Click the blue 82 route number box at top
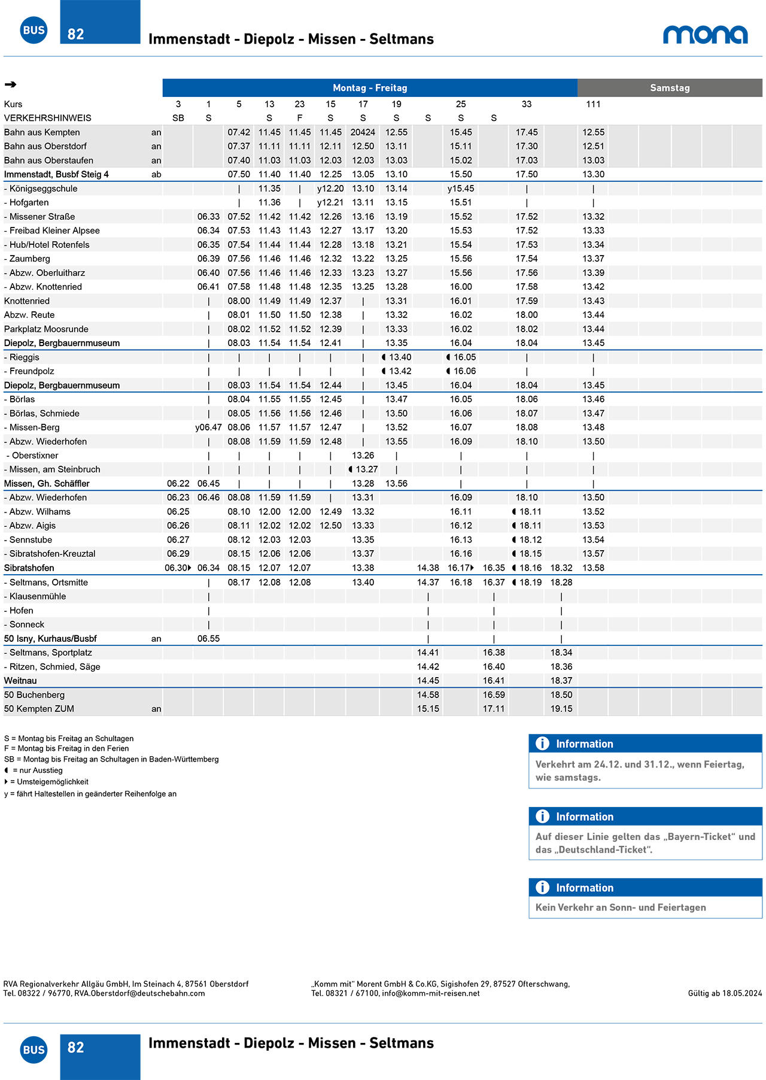Viewport: 766px width, 1080px height. 100,22
